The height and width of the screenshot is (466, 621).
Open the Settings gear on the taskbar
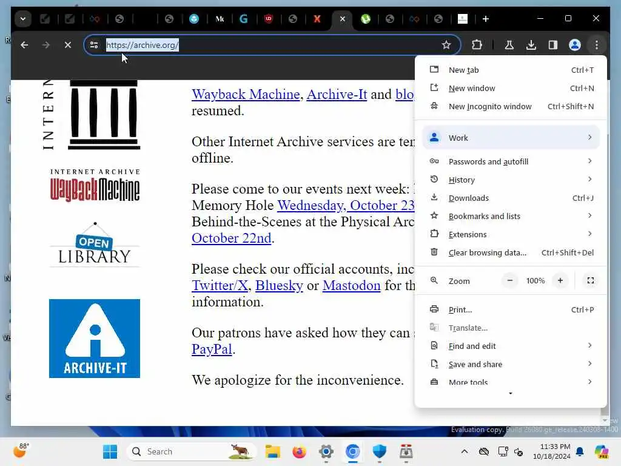pos(326,451)
